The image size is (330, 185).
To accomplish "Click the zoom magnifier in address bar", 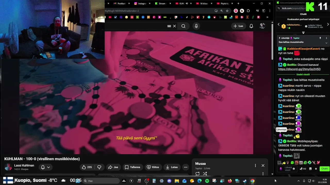I will click(221, 11).
